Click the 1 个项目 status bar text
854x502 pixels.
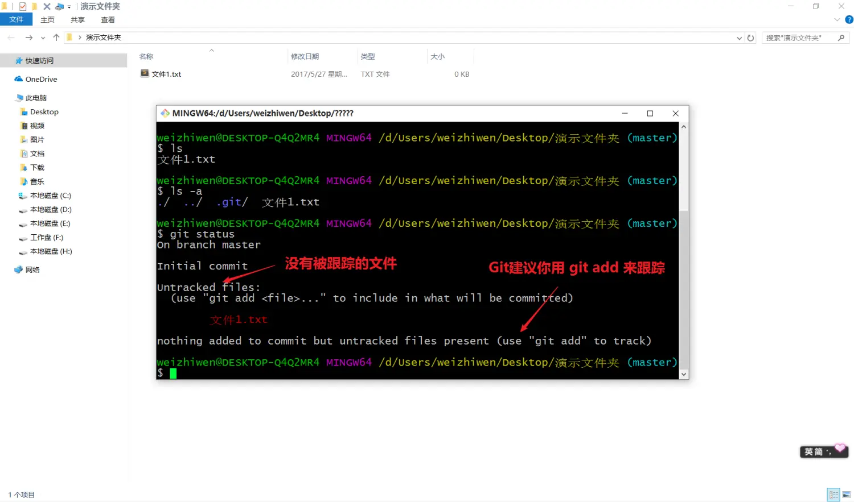[x=22, y=495]
